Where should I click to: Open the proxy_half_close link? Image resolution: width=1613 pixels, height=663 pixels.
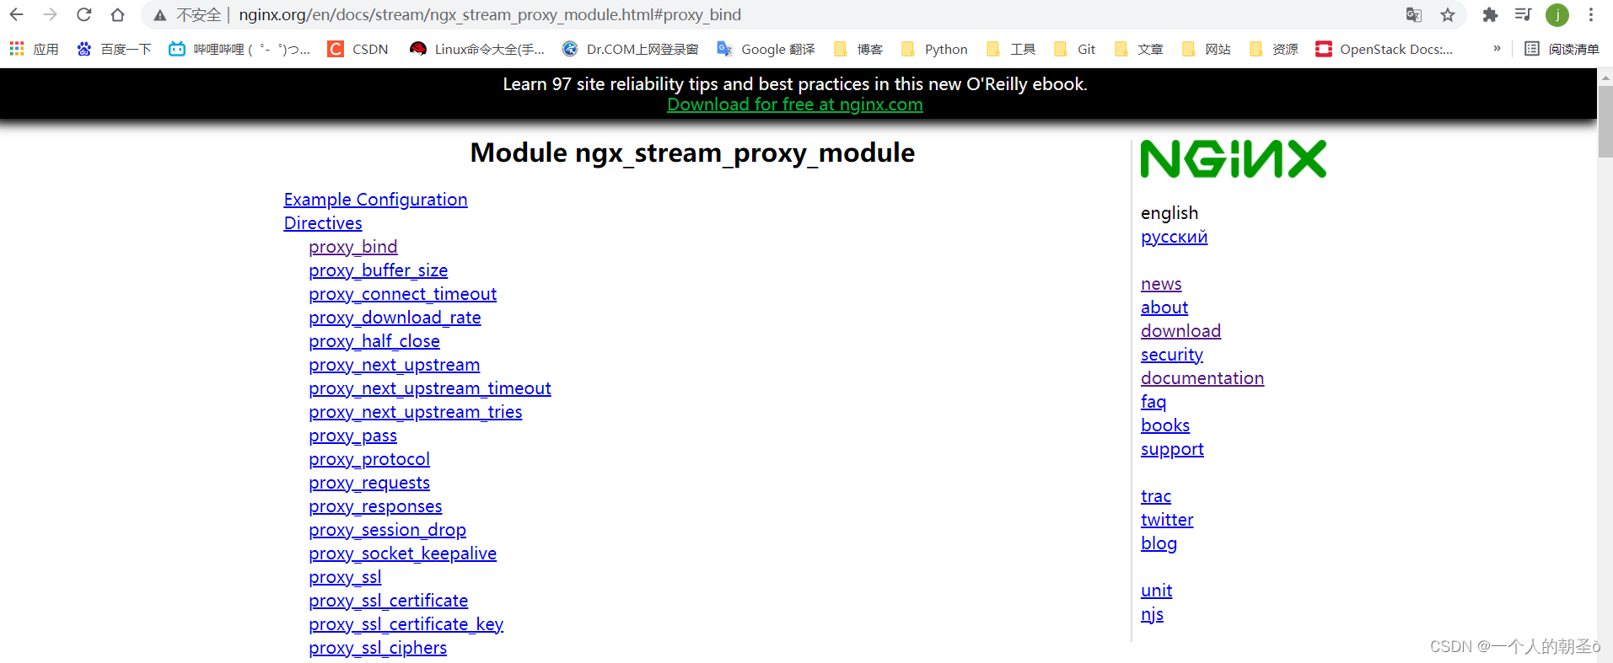click(x=374, y=341)
